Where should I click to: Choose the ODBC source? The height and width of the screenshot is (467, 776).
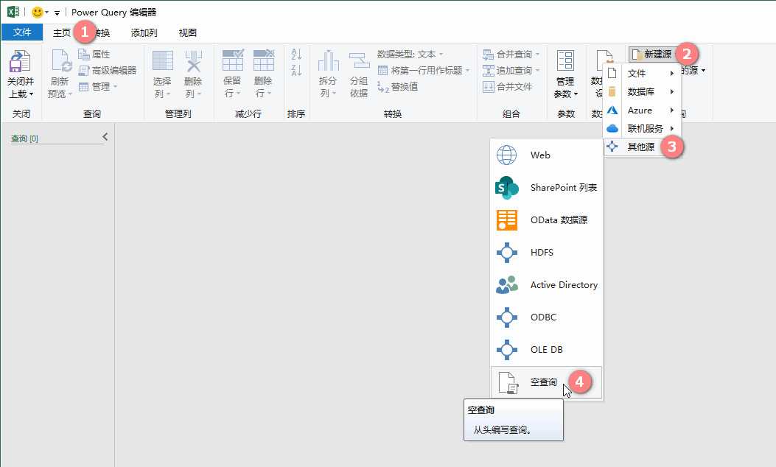coord(546,317)
